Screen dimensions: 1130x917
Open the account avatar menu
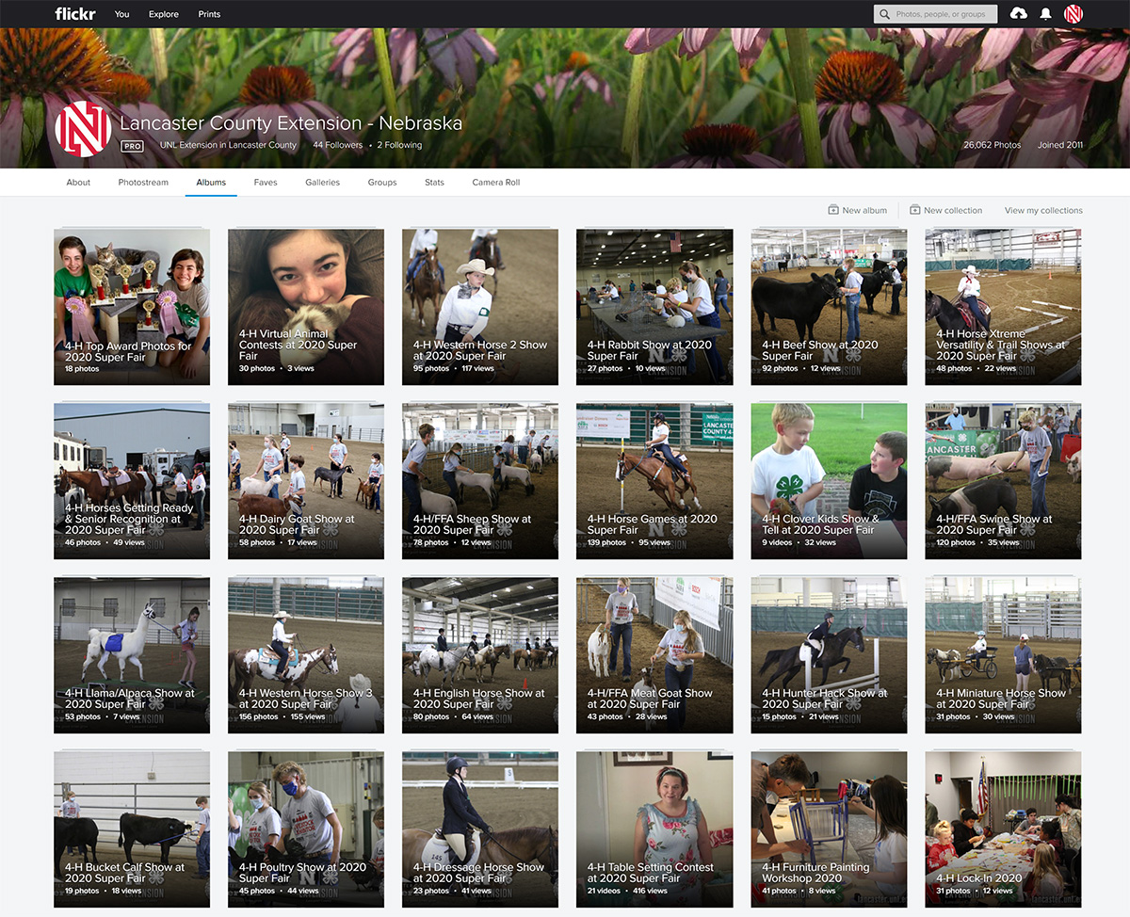1073,14
